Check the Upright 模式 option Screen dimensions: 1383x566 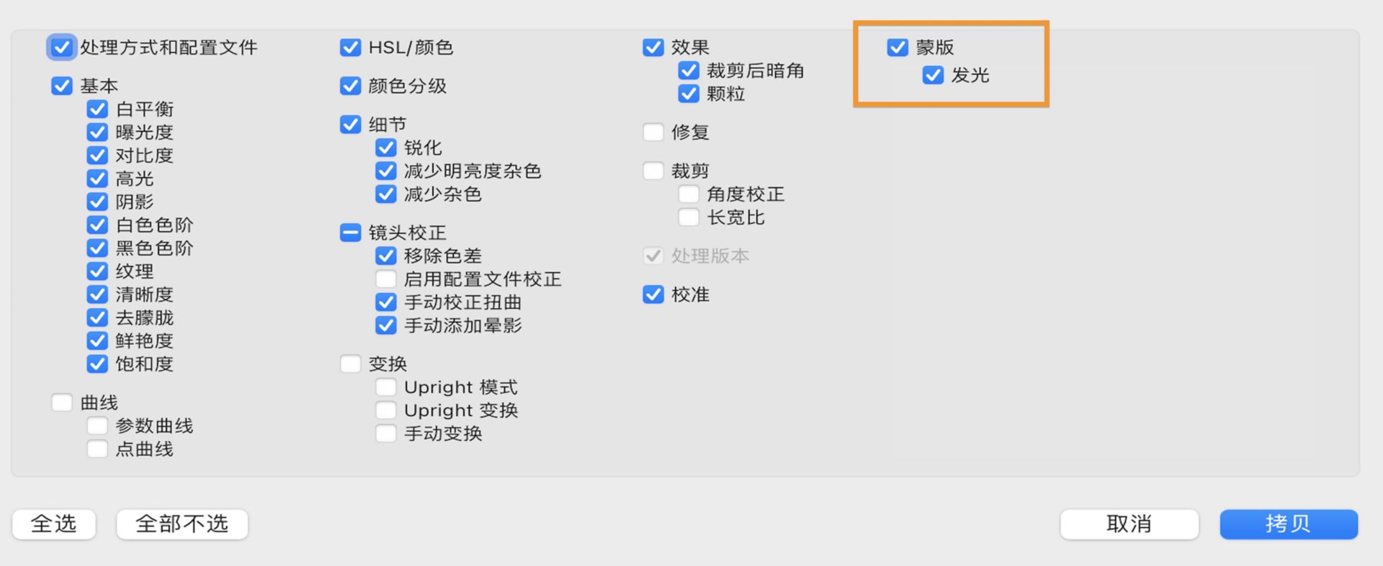386,387
